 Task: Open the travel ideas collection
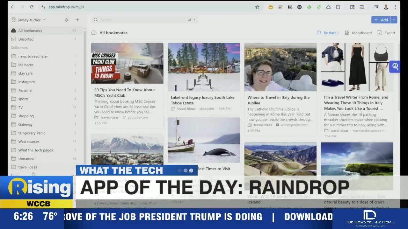27,167
